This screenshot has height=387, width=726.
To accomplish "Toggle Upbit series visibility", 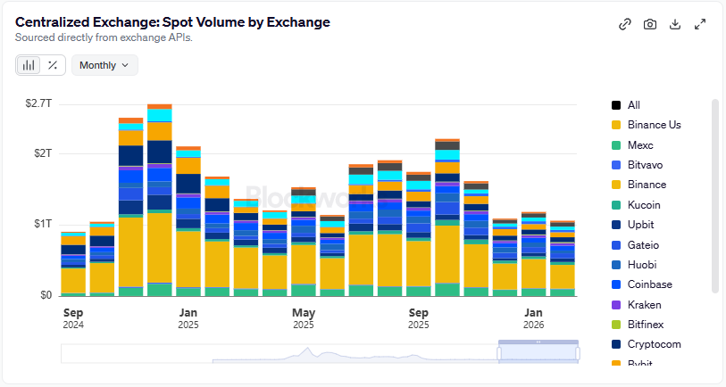I will click(x=642, y=225).
